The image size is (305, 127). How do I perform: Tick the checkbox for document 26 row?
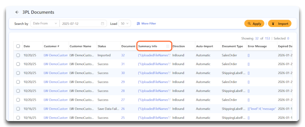point(18,109)
